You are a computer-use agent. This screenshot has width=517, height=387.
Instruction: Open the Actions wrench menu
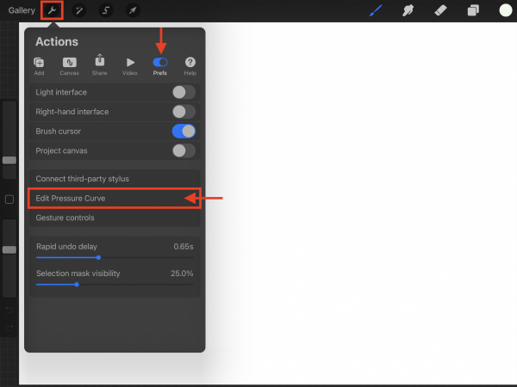pyautogui.click(x=52, y=10)
